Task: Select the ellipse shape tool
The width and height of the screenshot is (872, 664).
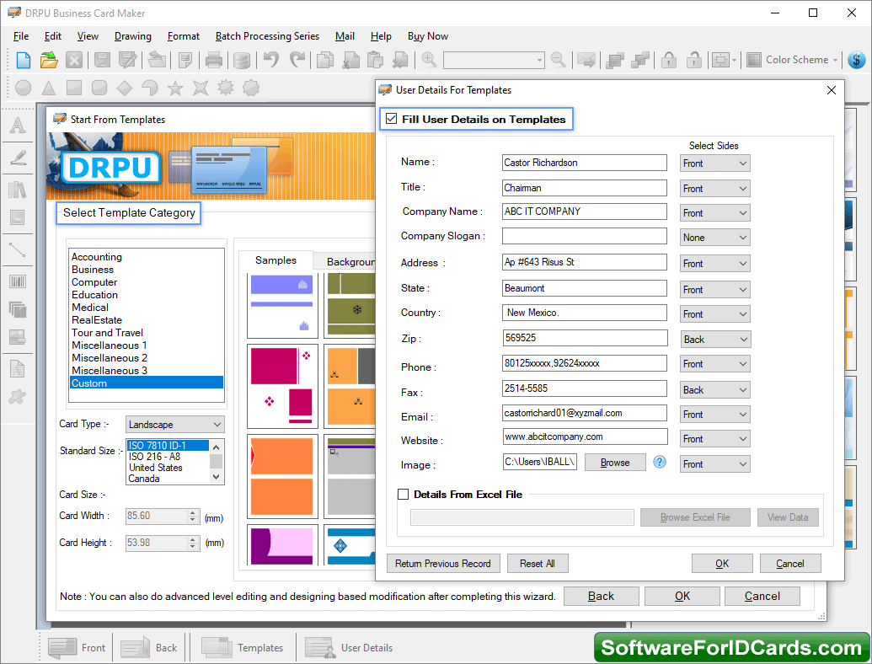Action: tap(24, 88)
